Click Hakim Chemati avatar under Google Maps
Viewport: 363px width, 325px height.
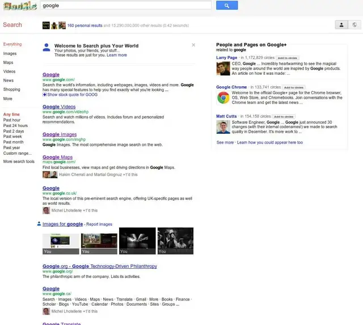point(47,175)
